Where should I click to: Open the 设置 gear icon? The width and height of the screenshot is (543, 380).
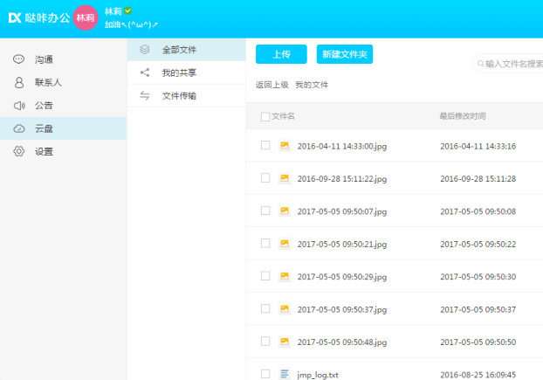(x=19, y=151)
